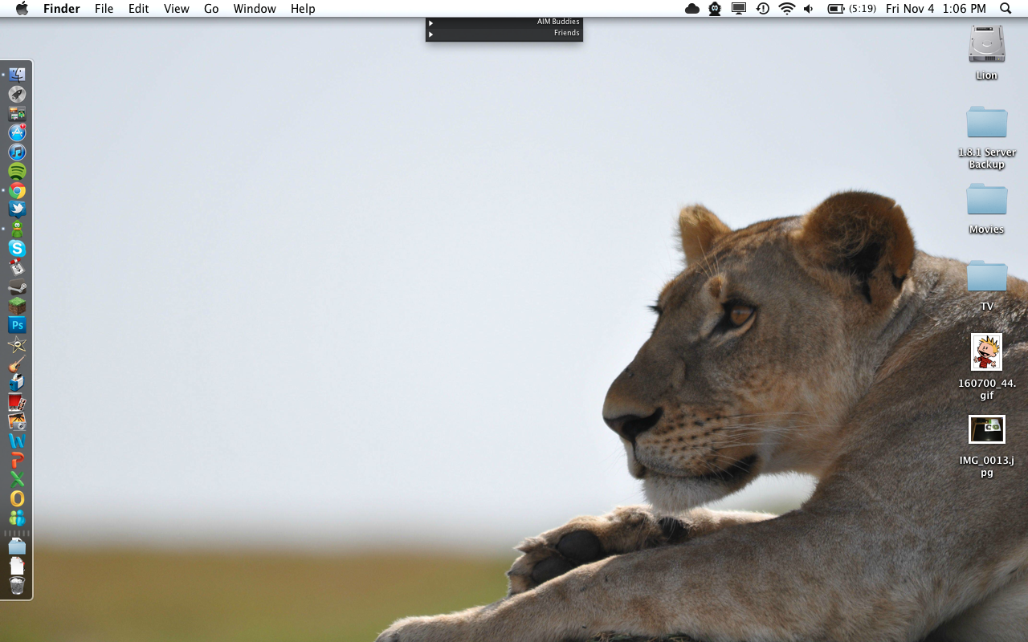Open the Documents stack in dock
The image size is (1028, 642).
click(17, 566)
